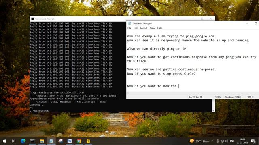Close the Command Prompt window
The image size is (259, 145).
pyautogui.click(x=210, y=19)
